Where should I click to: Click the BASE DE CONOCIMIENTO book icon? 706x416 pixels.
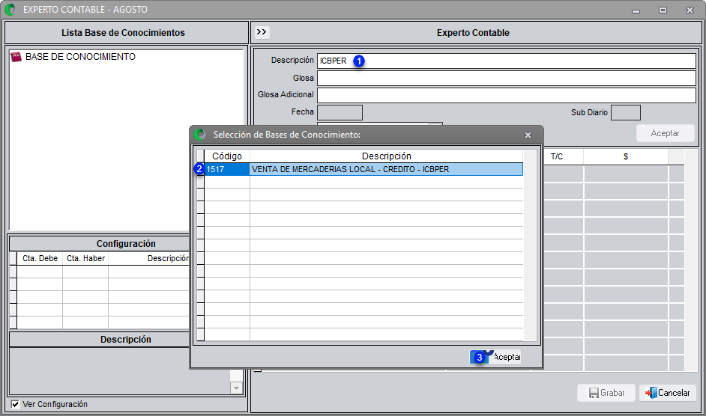coord(16,57)
